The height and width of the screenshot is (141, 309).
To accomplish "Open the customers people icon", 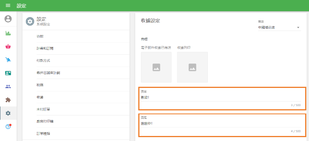I will (x=8, y=86).
